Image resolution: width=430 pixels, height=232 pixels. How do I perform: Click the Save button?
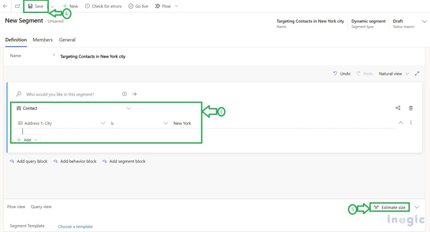tap(36, 6)
